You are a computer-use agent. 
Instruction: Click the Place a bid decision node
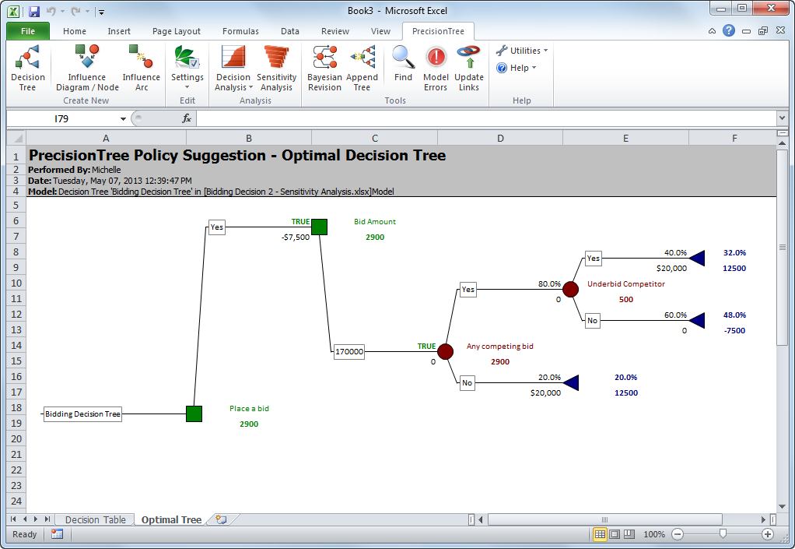pos(194,414)
